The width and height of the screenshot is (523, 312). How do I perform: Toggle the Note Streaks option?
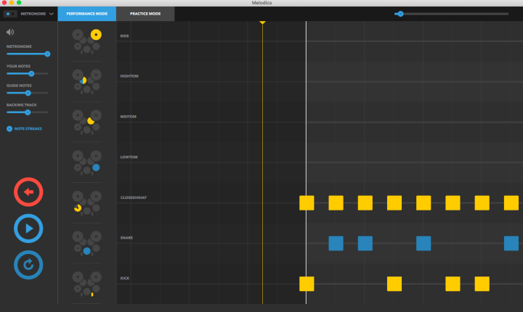coord(24,128)
